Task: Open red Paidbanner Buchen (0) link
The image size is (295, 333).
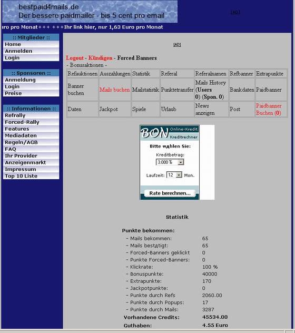Action: [269, 110]
